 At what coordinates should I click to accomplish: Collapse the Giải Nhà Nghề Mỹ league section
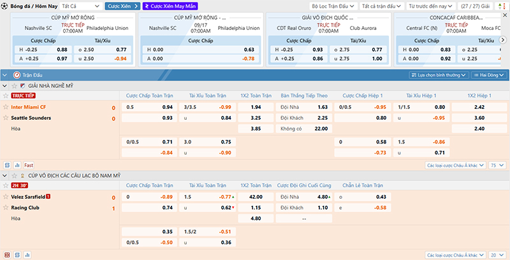click(x=6, y=85)
